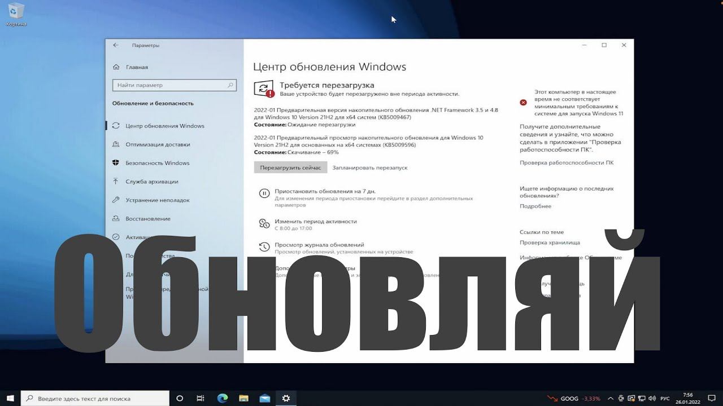Open the network tray icon

point(641,399)
